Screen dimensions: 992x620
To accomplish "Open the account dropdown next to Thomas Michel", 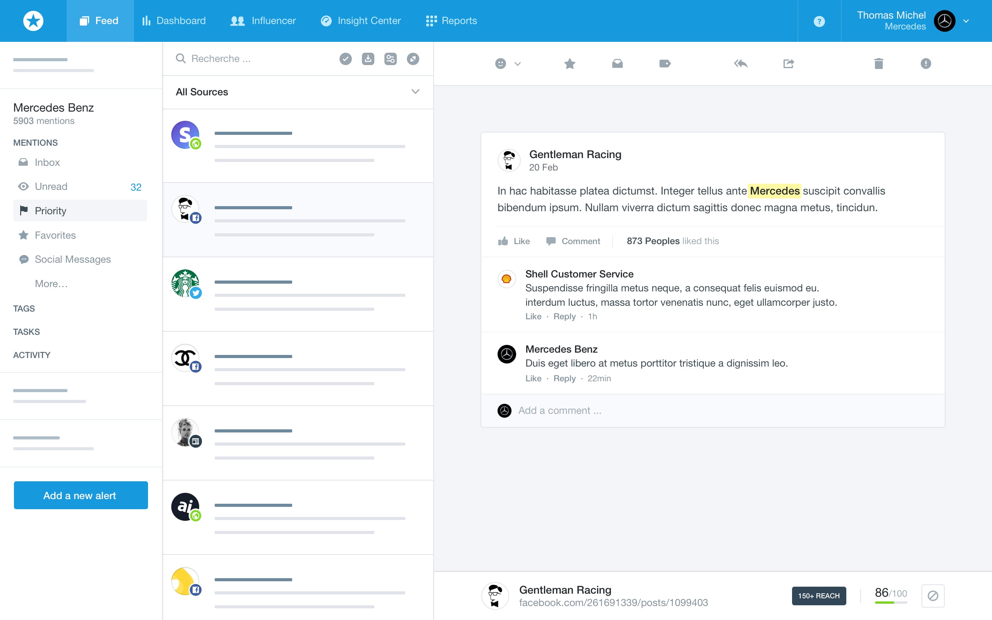I will click(x=966, y=21).
